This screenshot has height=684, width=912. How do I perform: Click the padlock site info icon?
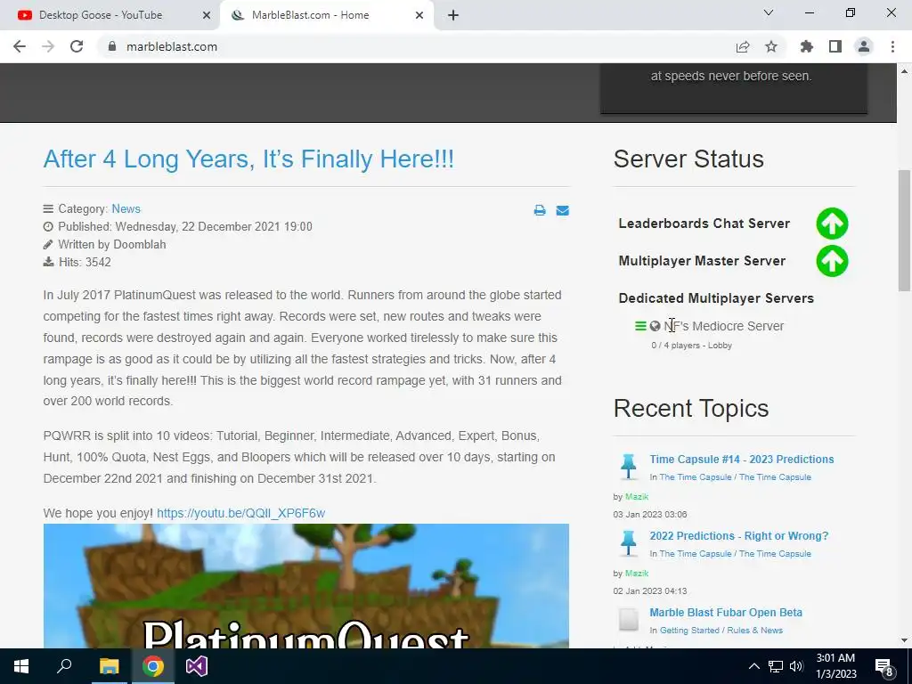click(x=112, y=46)
